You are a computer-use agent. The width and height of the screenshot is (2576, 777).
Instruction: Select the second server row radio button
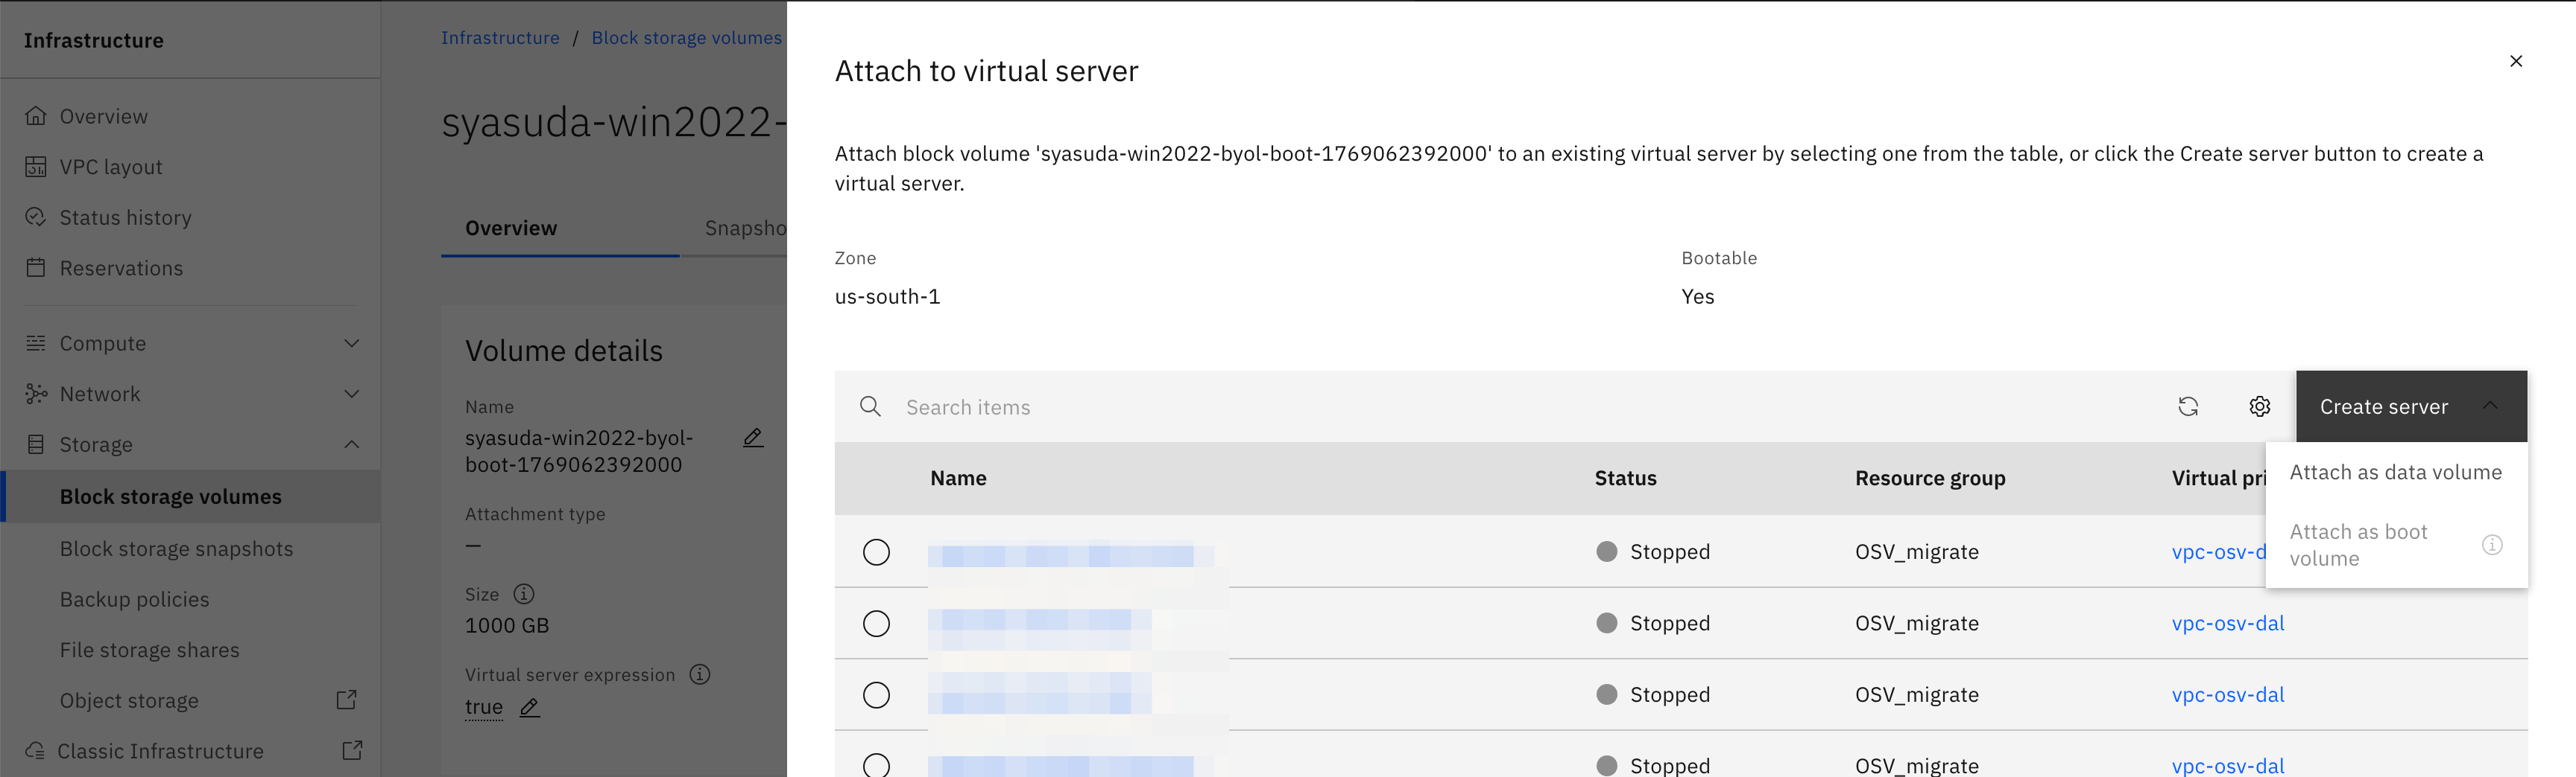(x=876, y=623)
